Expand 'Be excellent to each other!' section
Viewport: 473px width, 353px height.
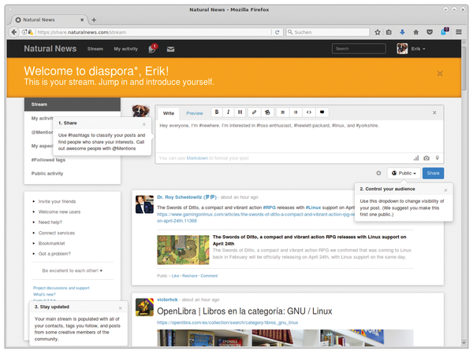click(73, 270)
